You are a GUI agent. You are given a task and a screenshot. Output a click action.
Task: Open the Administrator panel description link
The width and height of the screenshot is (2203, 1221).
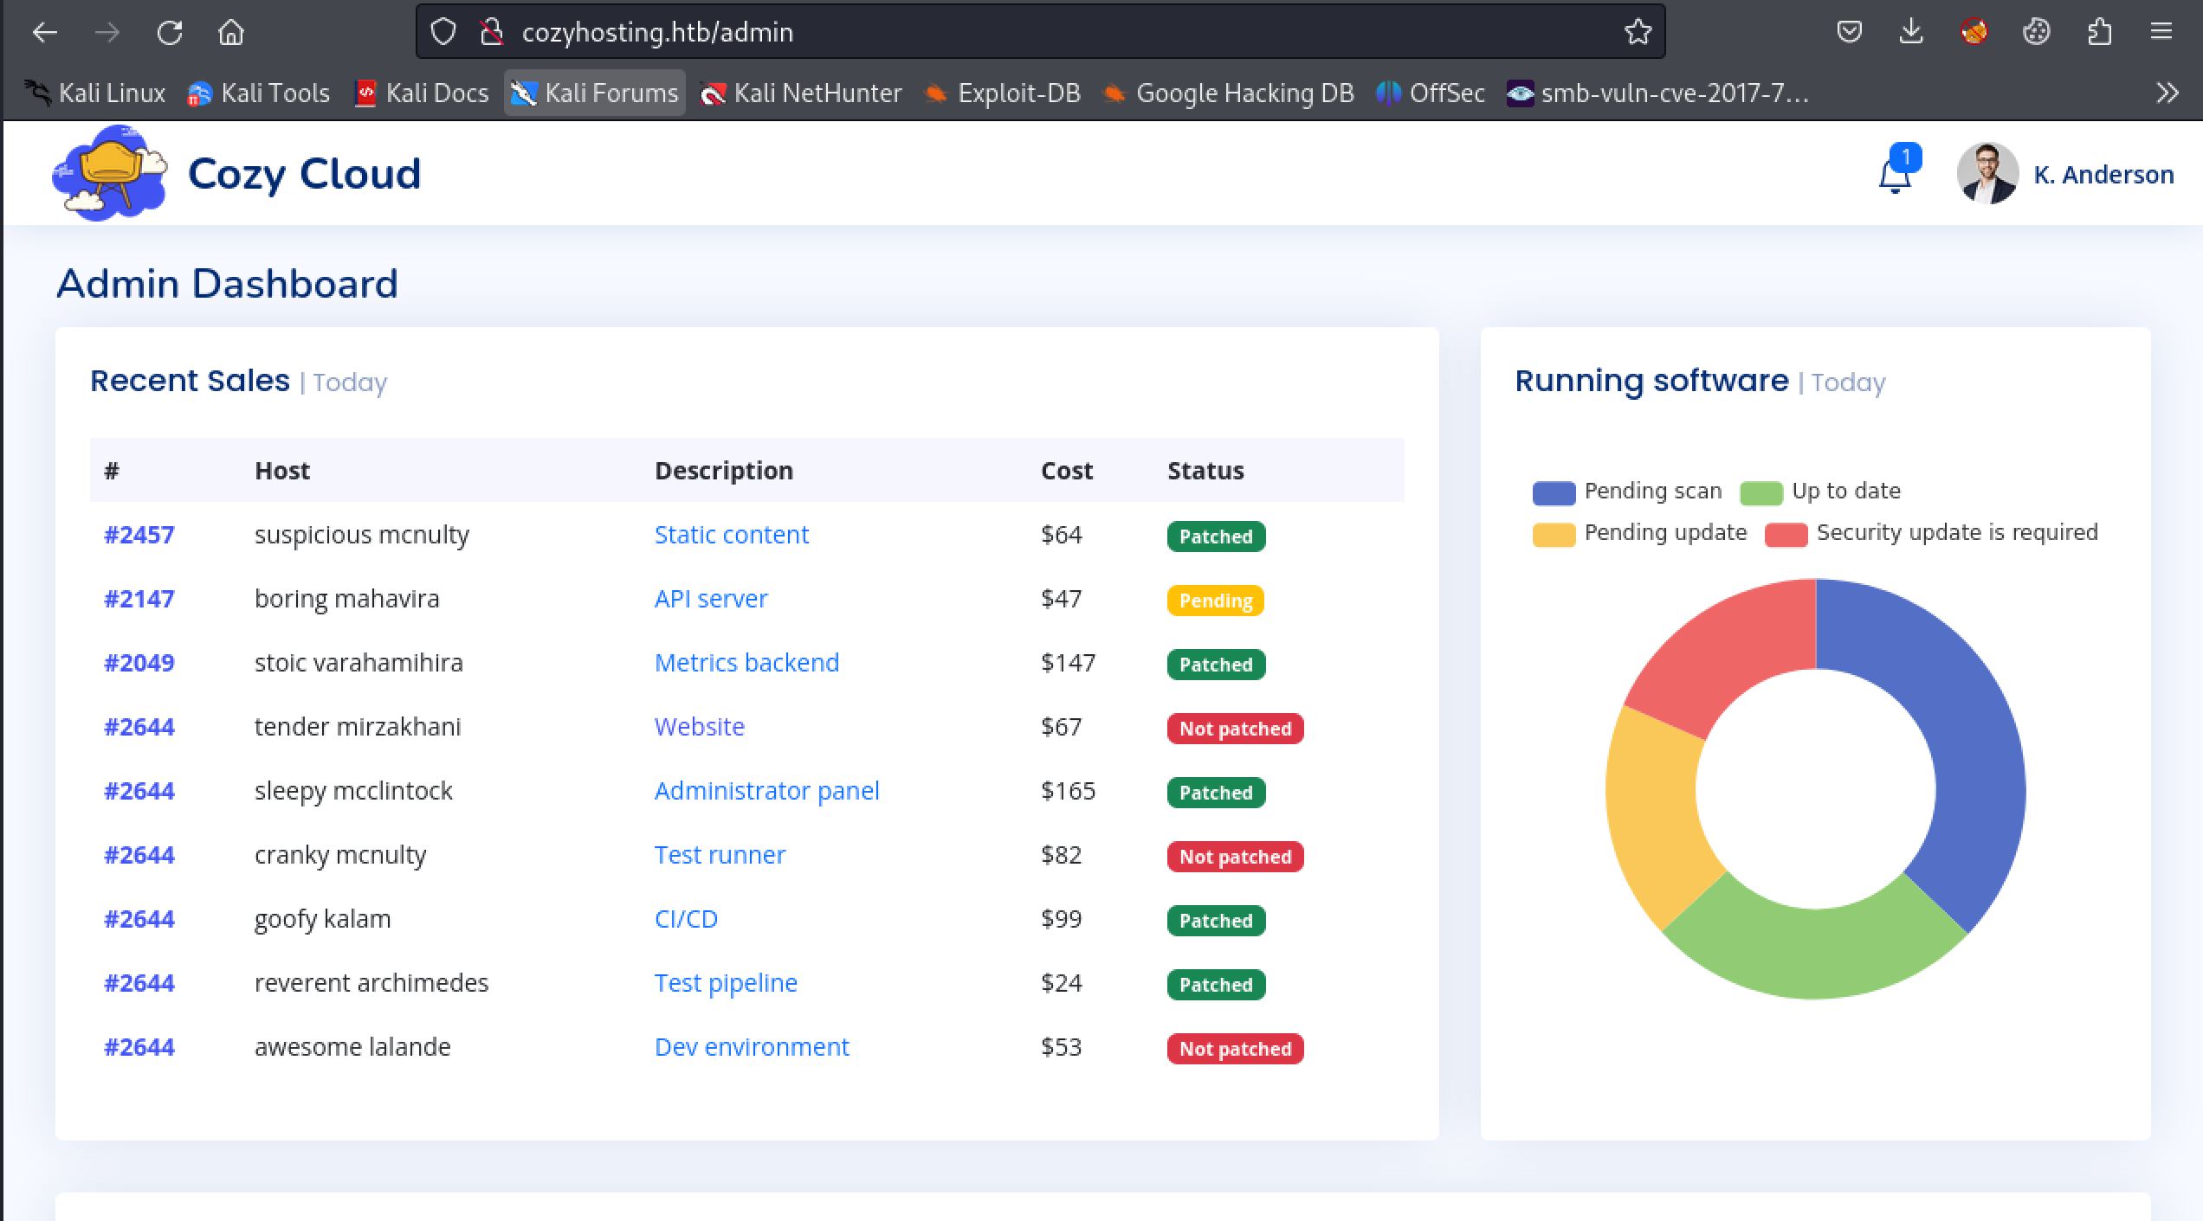(766, 791)
